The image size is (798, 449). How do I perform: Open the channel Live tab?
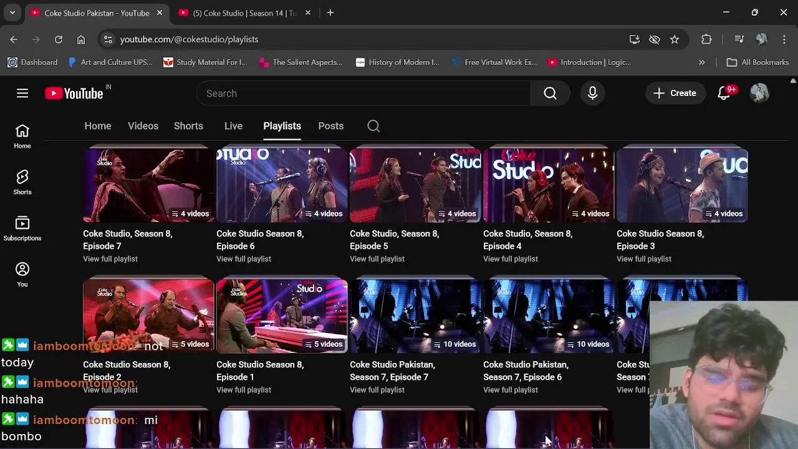click(233, 126)
